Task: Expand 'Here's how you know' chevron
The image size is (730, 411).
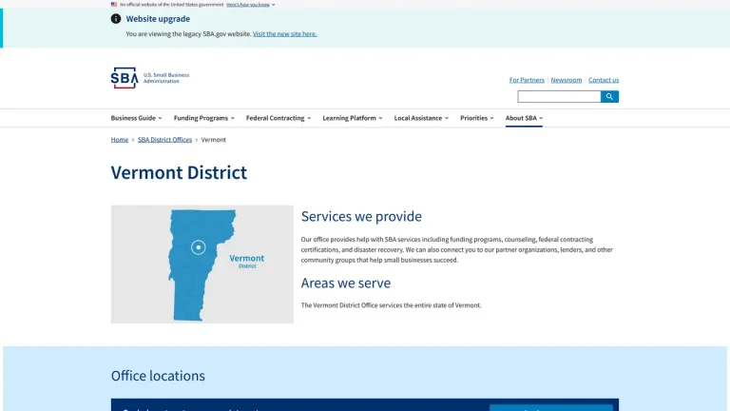Action: (274, 5)
